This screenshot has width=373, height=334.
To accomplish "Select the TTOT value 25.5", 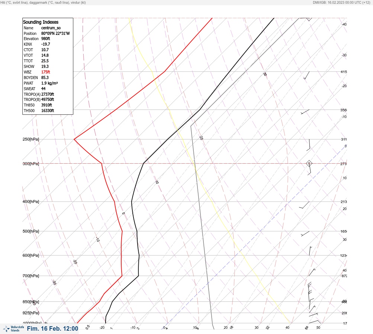I will (45, 61).
